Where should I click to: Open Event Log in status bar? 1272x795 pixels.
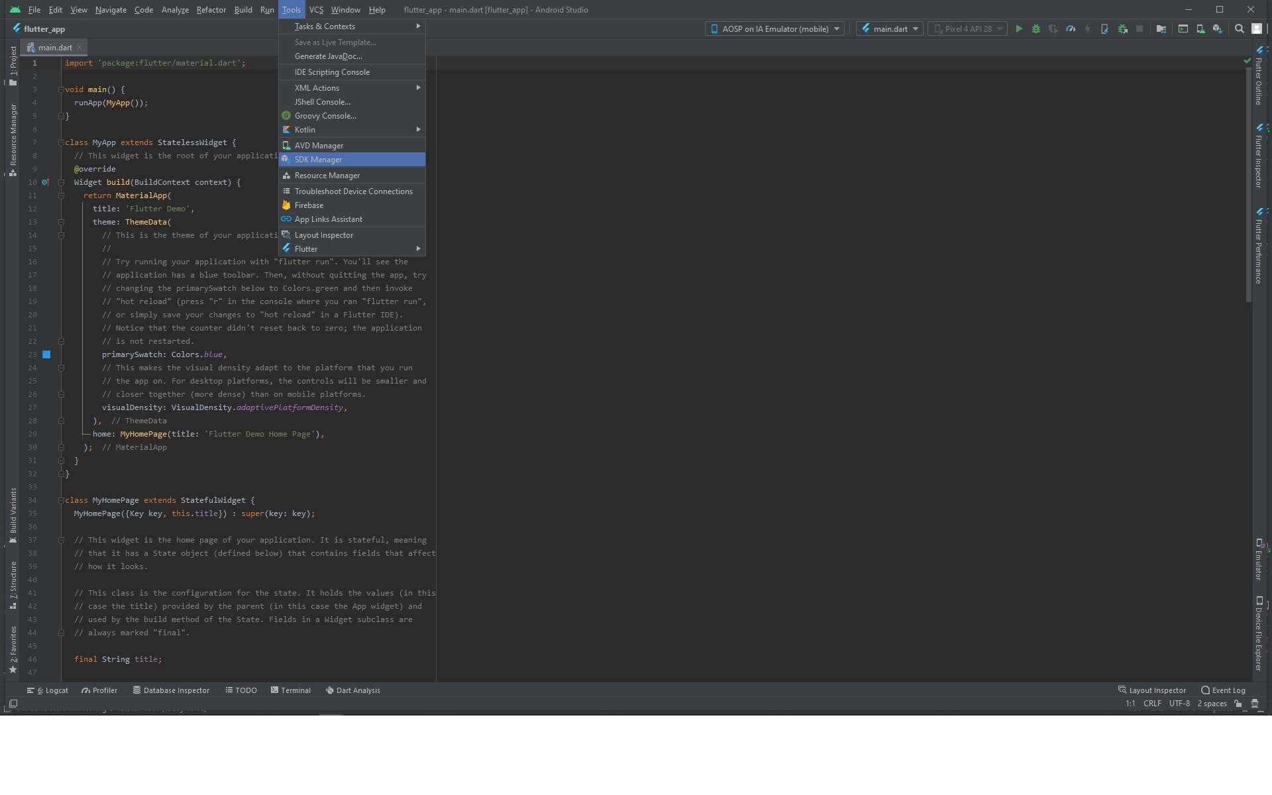point(1223,690)
